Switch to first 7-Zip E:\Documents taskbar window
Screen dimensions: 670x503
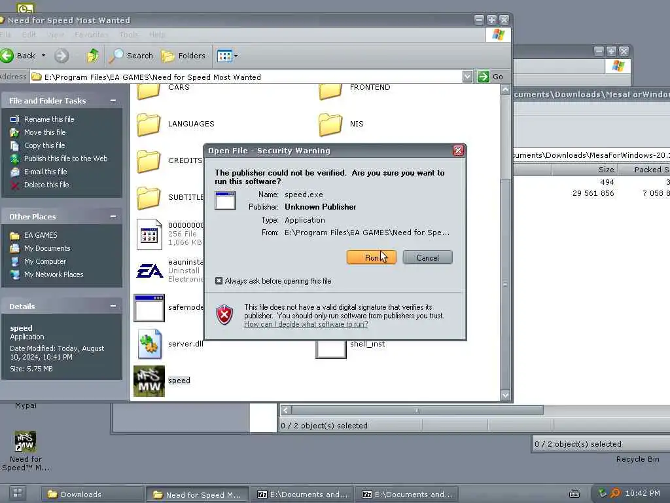click(302, 494)
